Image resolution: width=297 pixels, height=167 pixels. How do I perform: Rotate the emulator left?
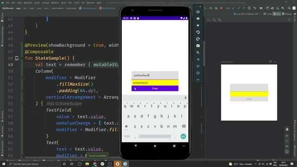pos(198,32)
